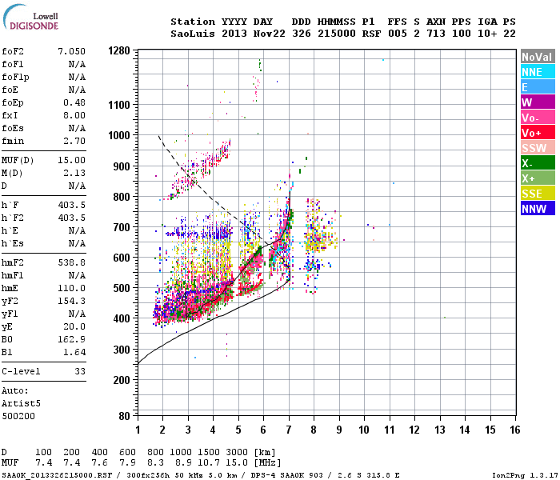The image size is (560, 480).
Task: Click the C-level value 33
Action: point(80,371)
